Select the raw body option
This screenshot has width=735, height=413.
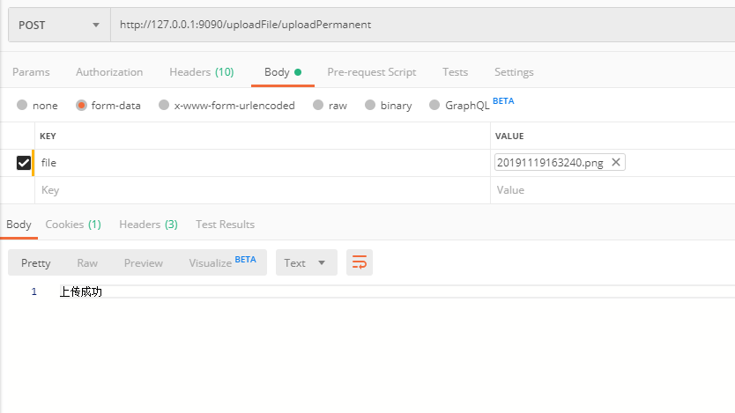coord(318,105)
